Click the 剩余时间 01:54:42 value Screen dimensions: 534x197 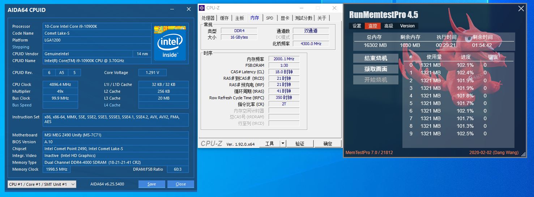click(482, 45)
